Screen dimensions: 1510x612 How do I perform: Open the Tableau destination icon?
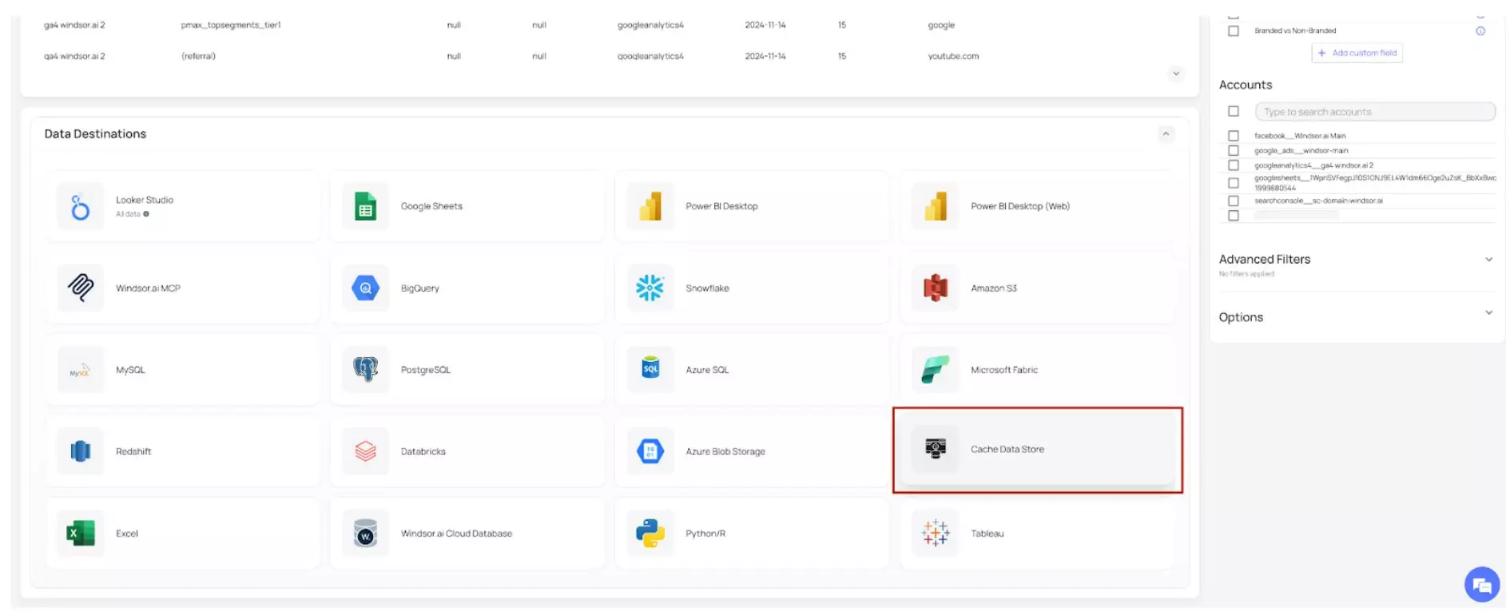tap(935, 533)
